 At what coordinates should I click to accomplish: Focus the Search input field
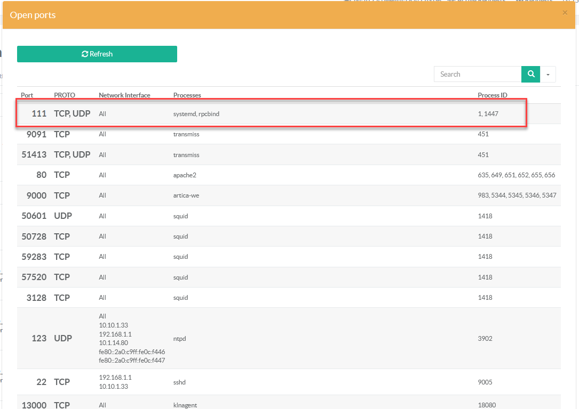tap(477, 75)
